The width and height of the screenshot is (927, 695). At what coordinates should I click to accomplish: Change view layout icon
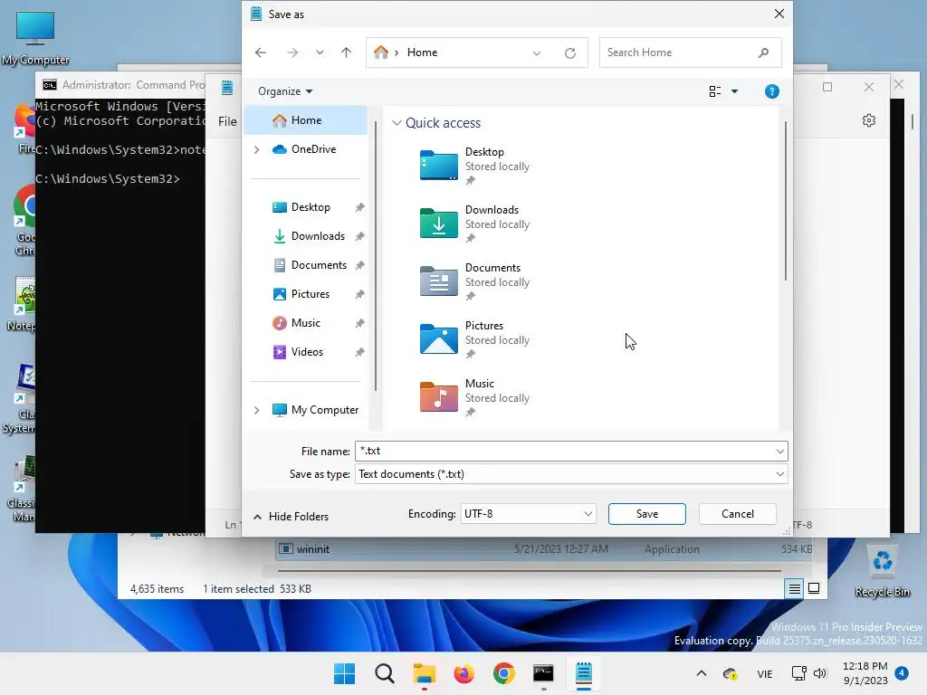coord(715,91)
